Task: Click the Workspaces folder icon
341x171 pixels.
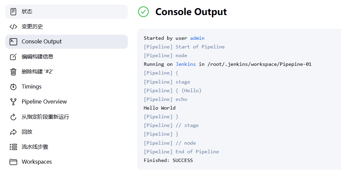Action: pyautogui.click(x=13, y=162)
